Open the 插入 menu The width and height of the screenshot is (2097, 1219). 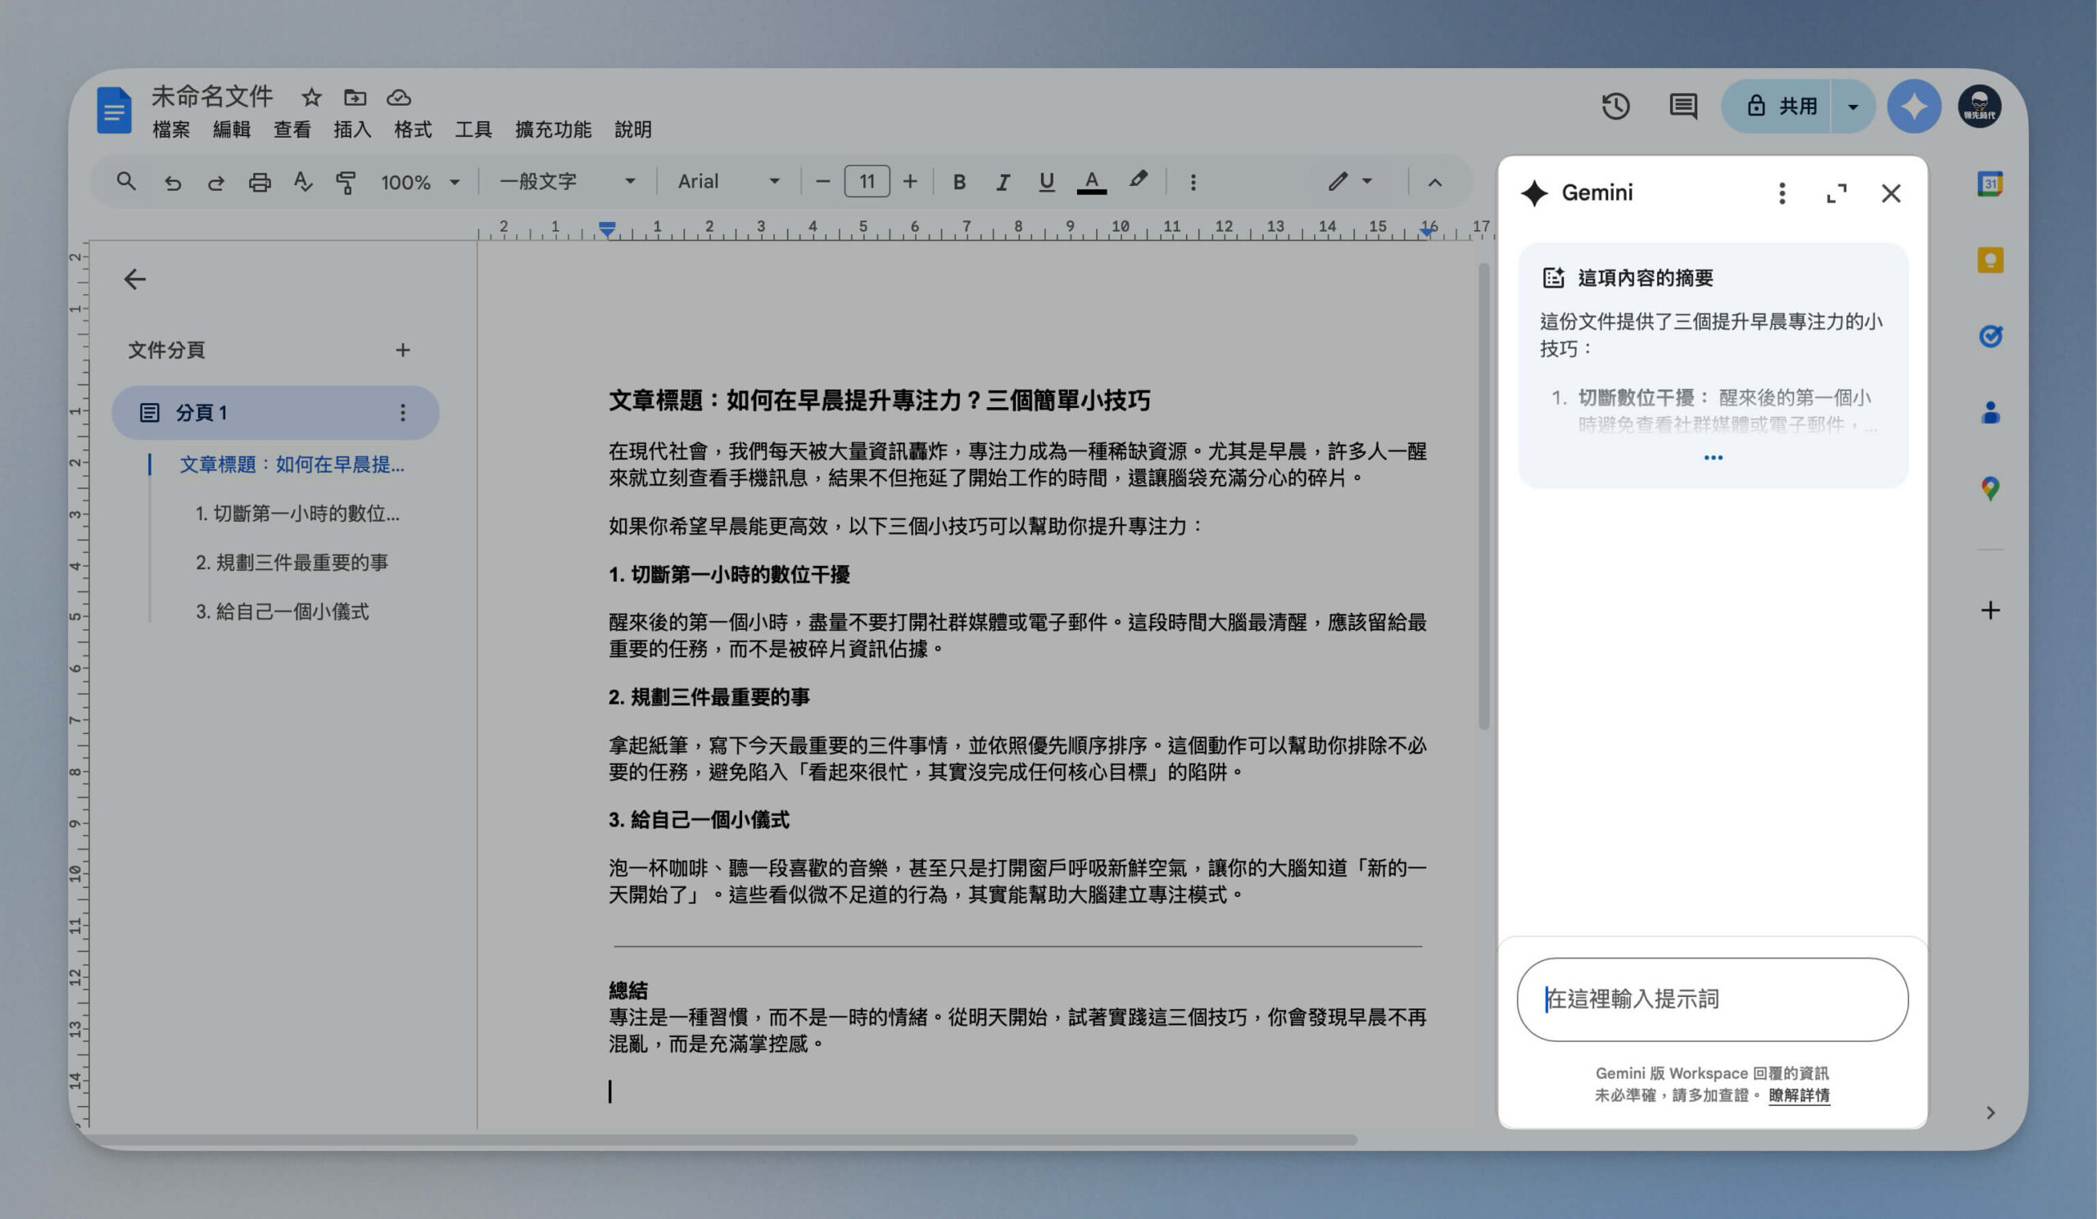click(x=352, y=129)
